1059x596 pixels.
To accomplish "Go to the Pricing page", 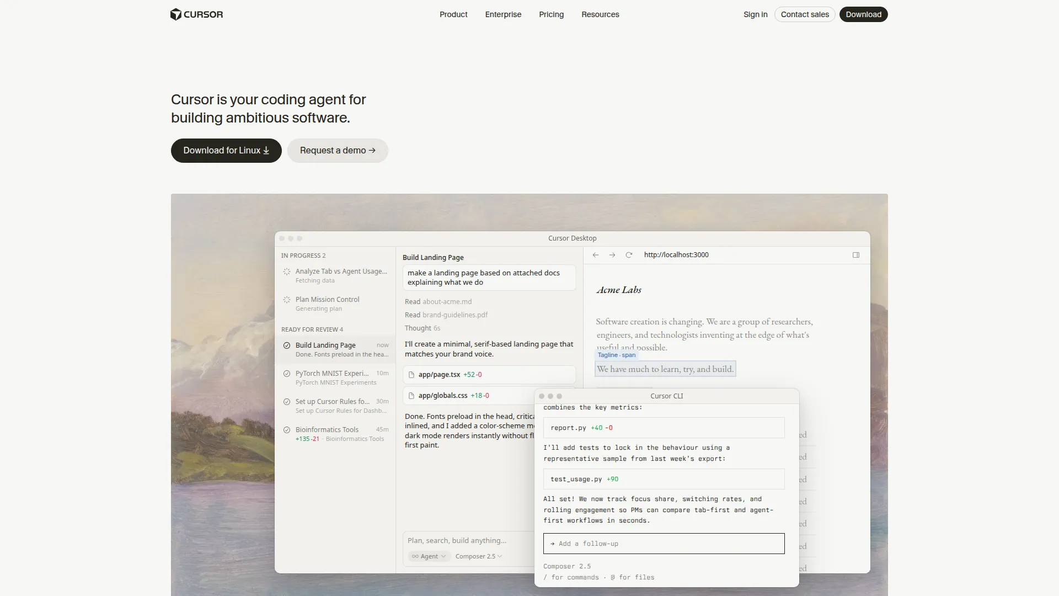I will click(x=551, y=14).
